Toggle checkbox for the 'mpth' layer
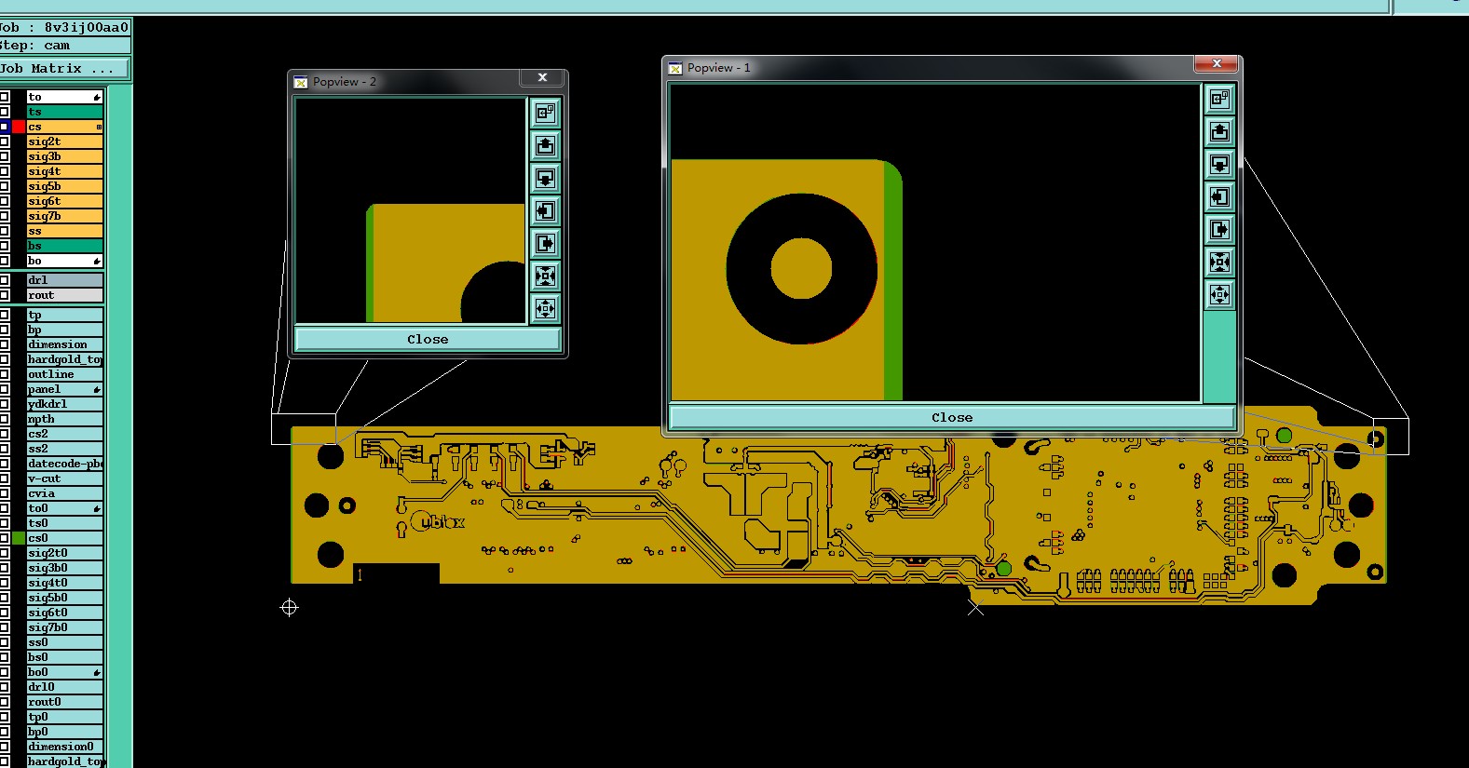The image size is (1469, 768). [5, 419]
